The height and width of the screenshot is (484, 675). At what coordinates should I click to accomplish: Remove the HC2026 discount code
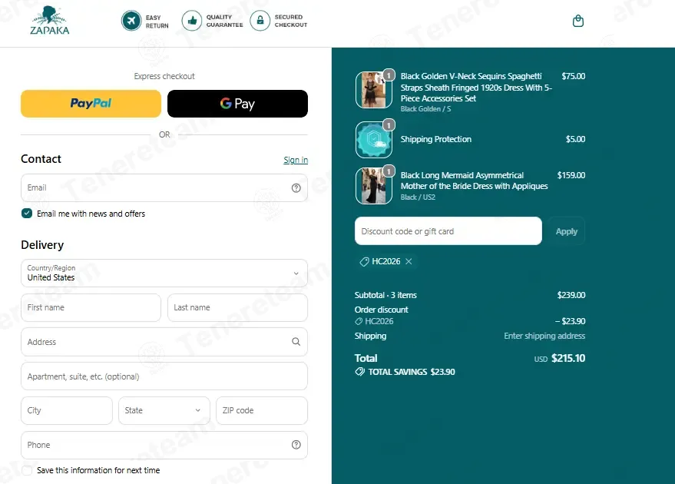pyautogui.click(x=409, y=261)
